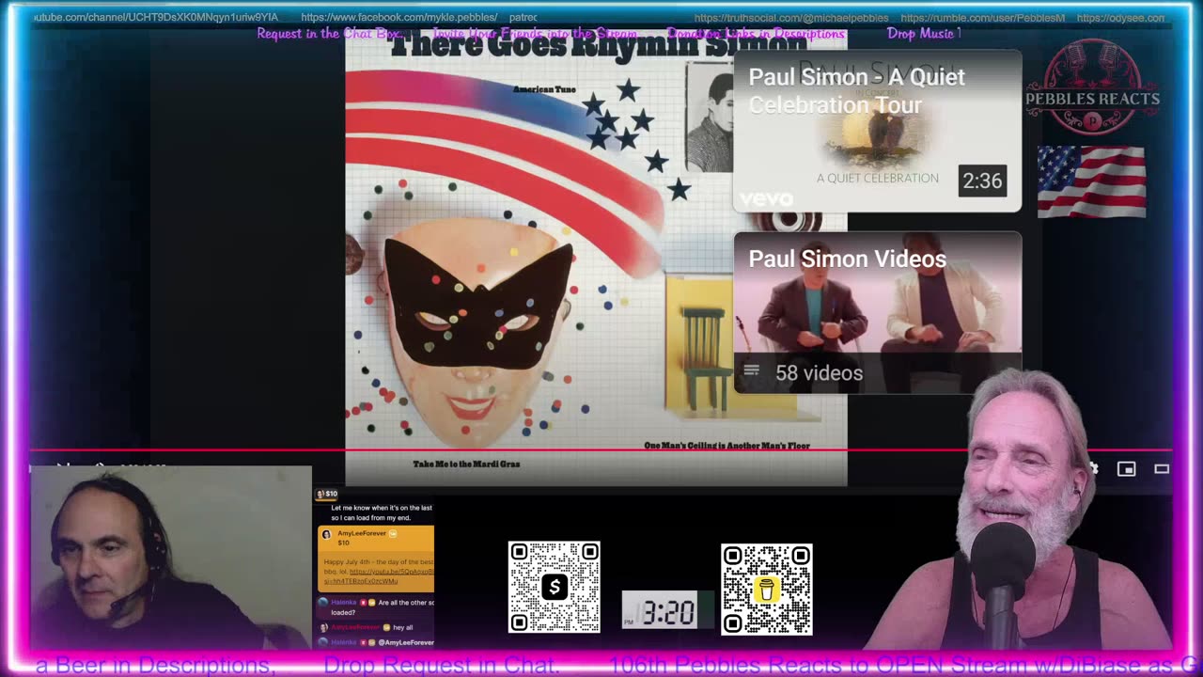This screenshot has height=677, width=1203.
Task: Click the vevo logo on the tour card
Action: pyautogui.click(x=766, y=198)
